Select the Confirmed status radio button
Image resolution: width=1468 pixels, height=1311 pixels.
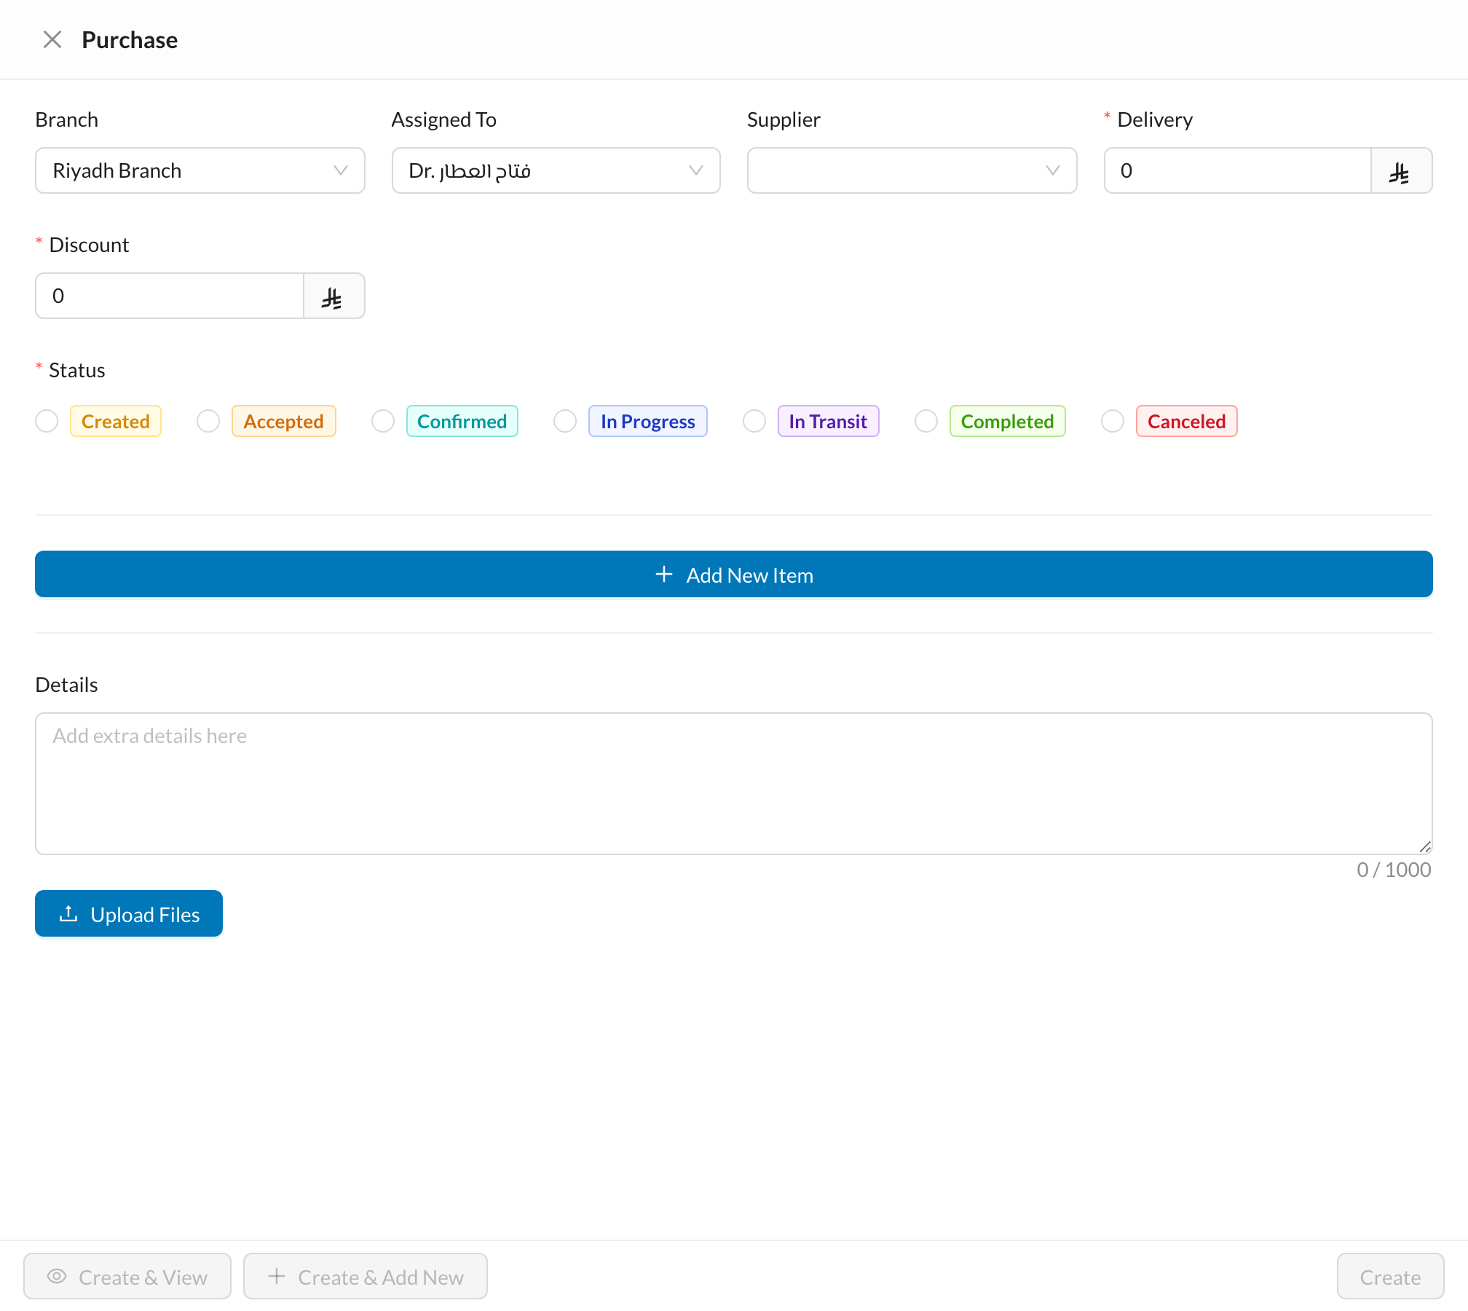[383, 421]
